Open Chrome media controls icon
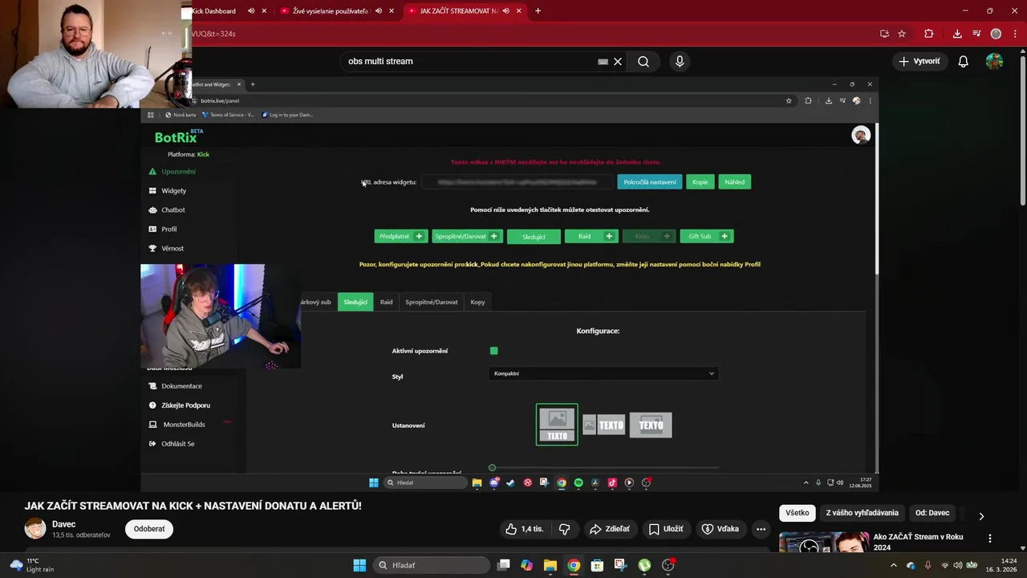 [976, 34]
